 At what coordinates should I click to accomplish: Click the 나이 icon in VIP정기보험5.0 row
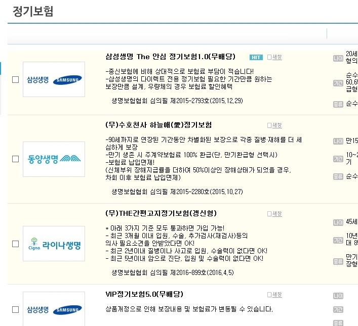[x=338, y=296]
